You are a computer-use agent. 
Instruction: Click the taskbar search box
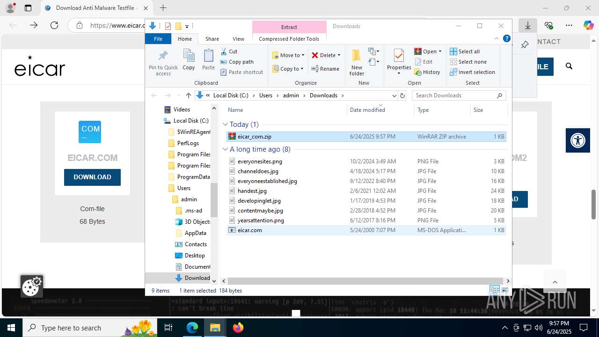pos(90,328)
